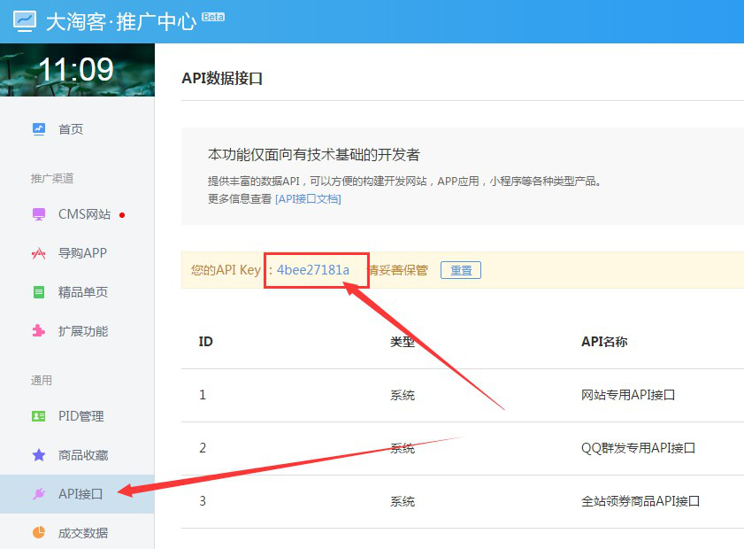Click the 精品单页 green page icon

pos(39,292)
